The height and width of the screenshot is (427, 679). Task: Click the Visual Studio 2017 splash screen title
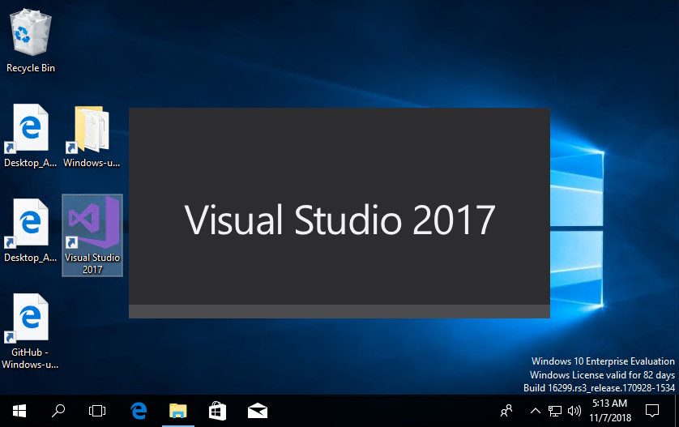[339, 220]
